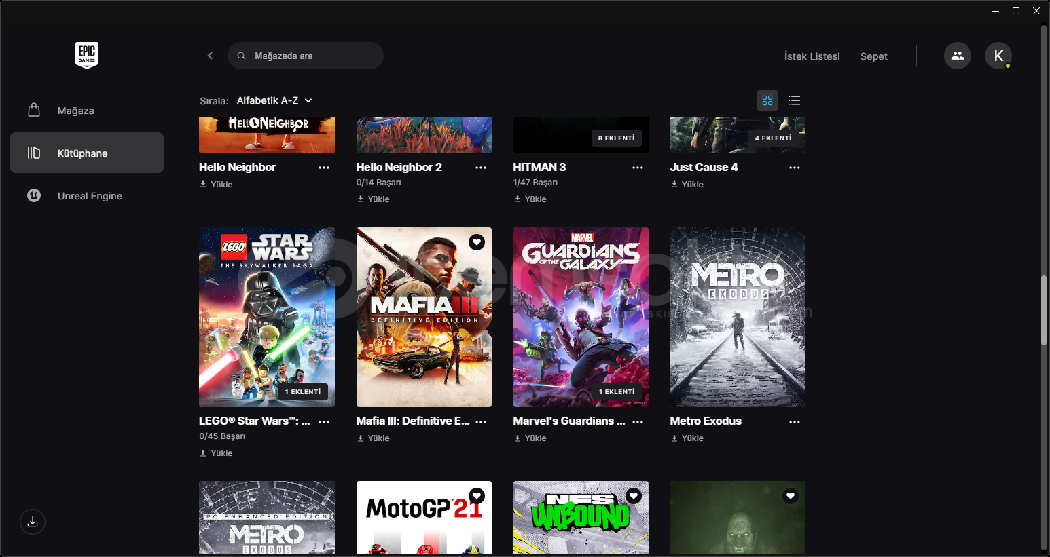Toggle favorite heart on the dark green cover

(791, 496)
